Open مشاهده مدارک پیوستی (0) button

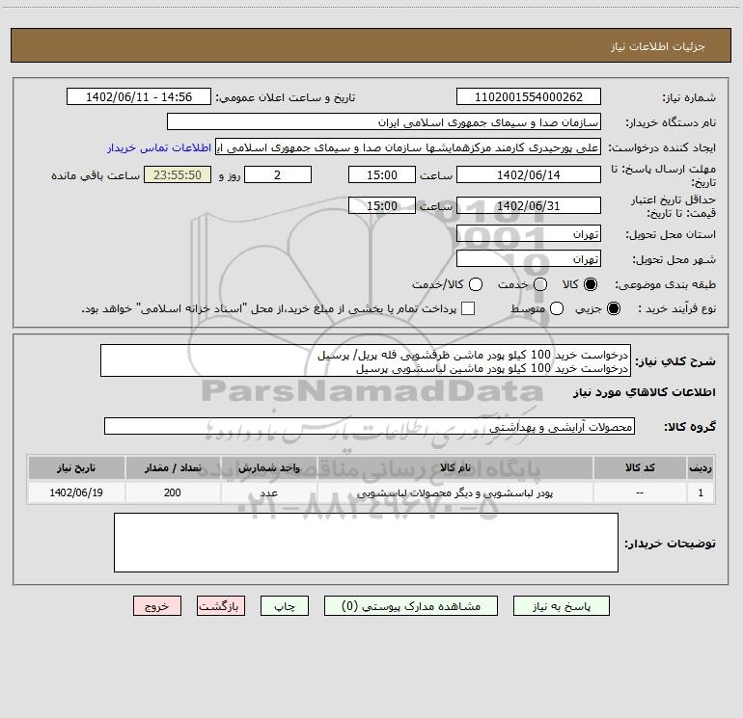click(x=411, y=606)
